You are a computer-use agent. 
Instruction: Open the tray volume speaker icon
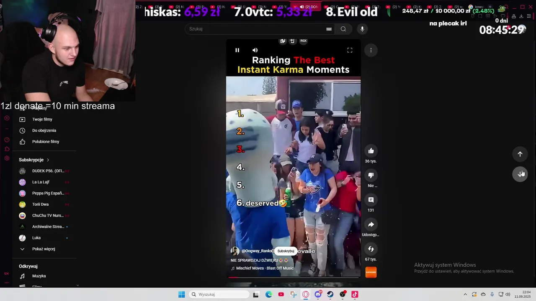click(508, 294)
